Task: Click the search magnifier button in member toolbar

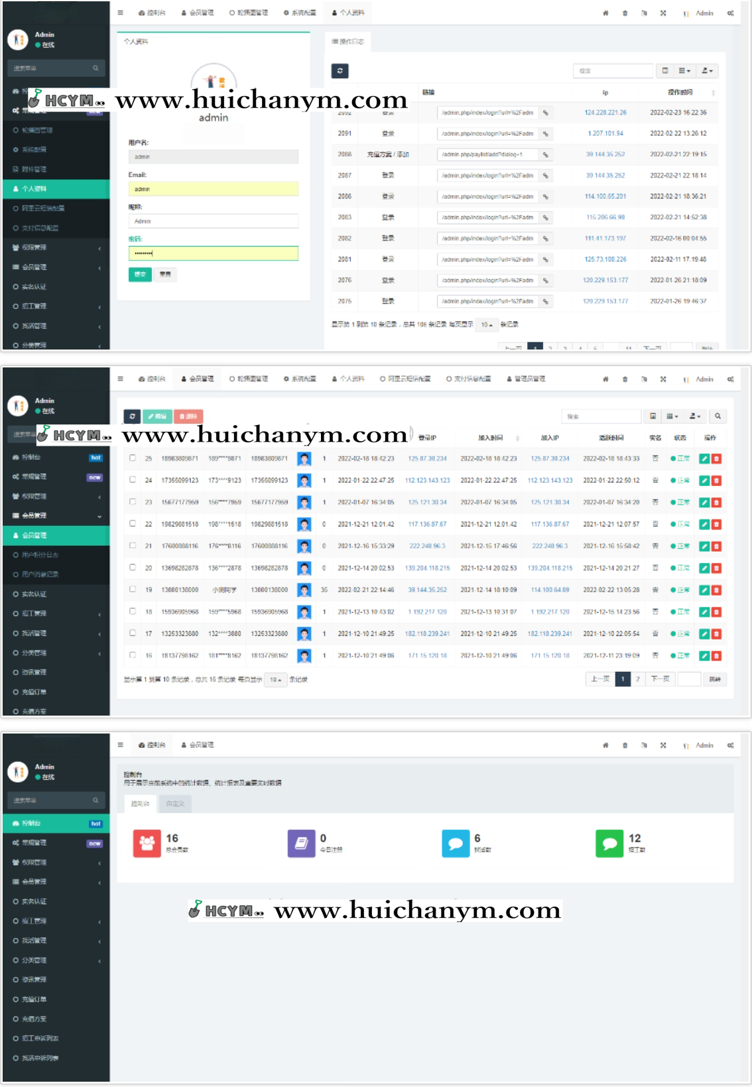Action: 718,416
